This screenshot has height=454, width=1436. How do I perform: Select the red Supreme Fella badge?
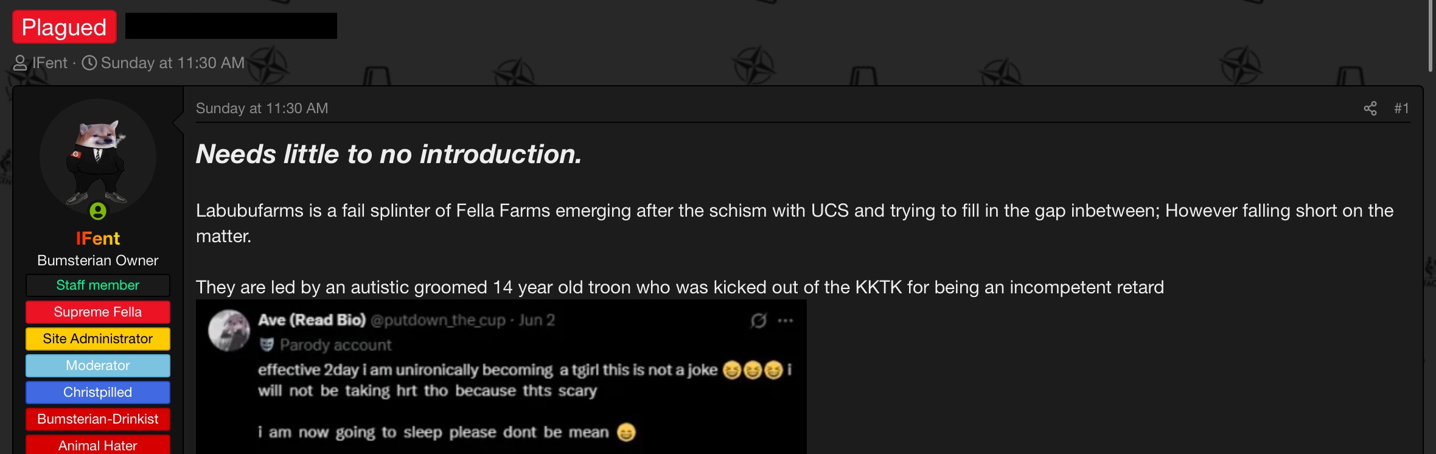(x=98, y=312)
